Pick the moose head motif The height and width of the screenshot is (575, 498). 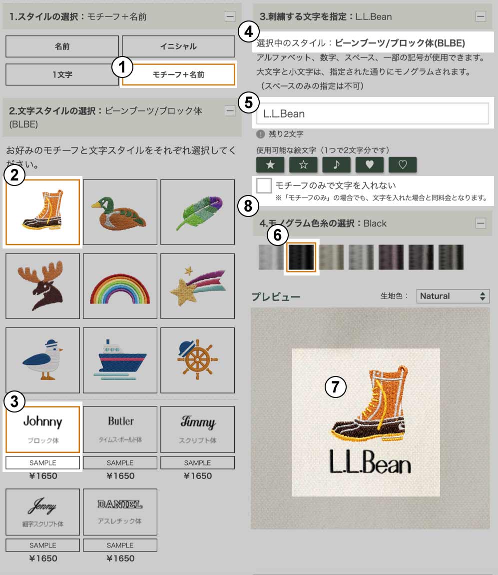tap(42, 286)
